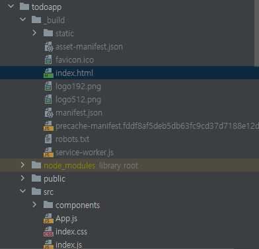Click the src folder icon
The image size is (259, 249).
pos(36,192)
